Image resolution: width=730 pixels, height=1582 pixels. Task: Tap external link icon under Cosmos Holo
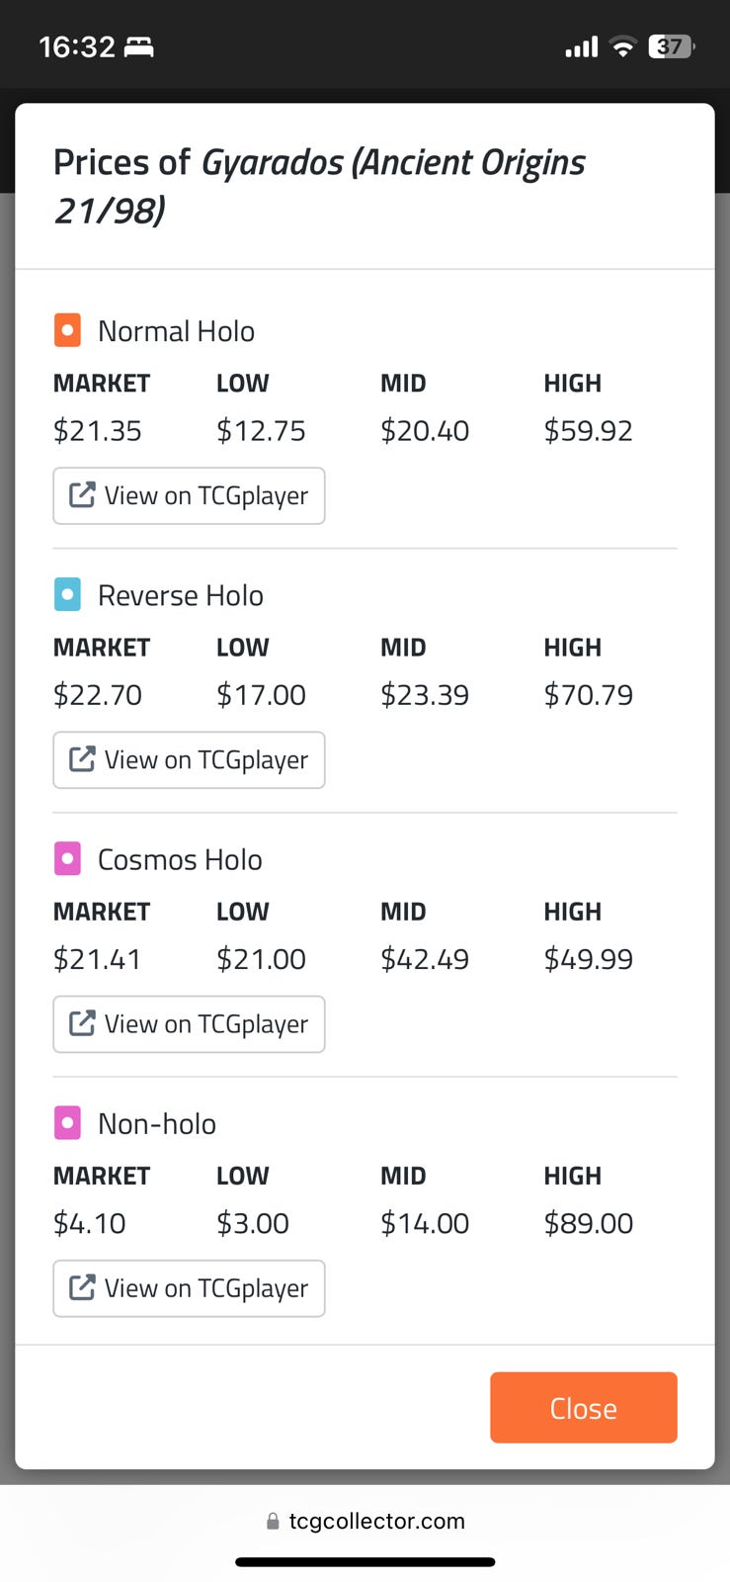82,1023
